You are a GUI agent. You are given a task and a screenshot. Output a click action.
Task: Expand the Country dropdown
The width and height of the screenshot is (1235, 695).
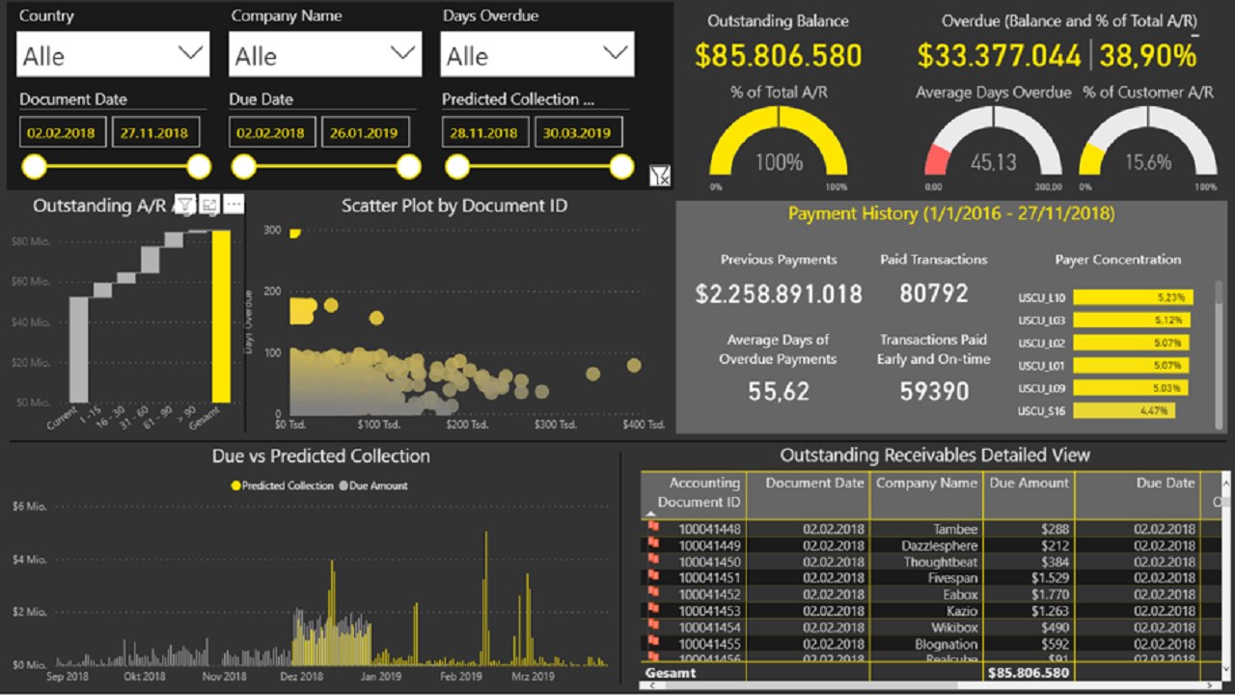(x=113, y=55)
